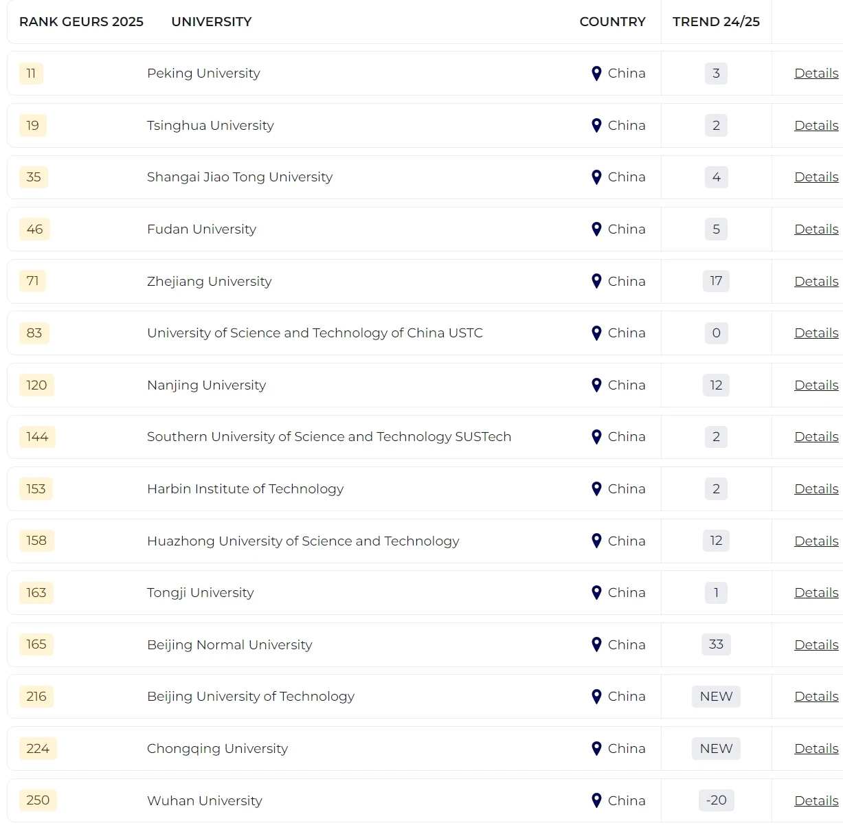Viewport: 843px width, 832px height.
Task: Open Details for Peking University
Action: 816,73
